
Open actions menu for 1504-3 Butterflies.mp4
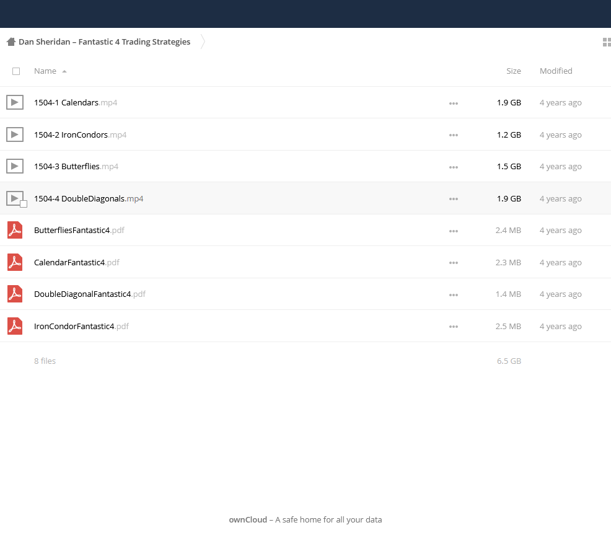point(453,167)
